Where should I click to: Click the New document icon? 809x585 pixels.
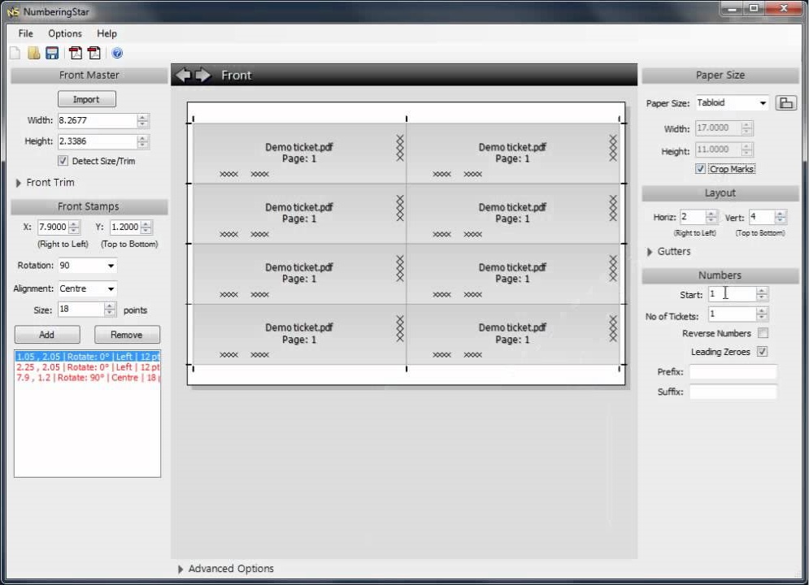click(15, 54)
